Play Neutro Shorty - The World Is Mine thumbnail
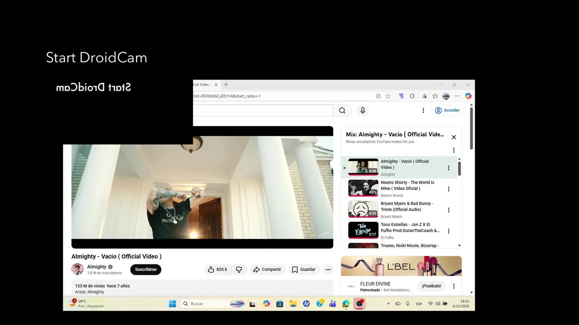 363,188
